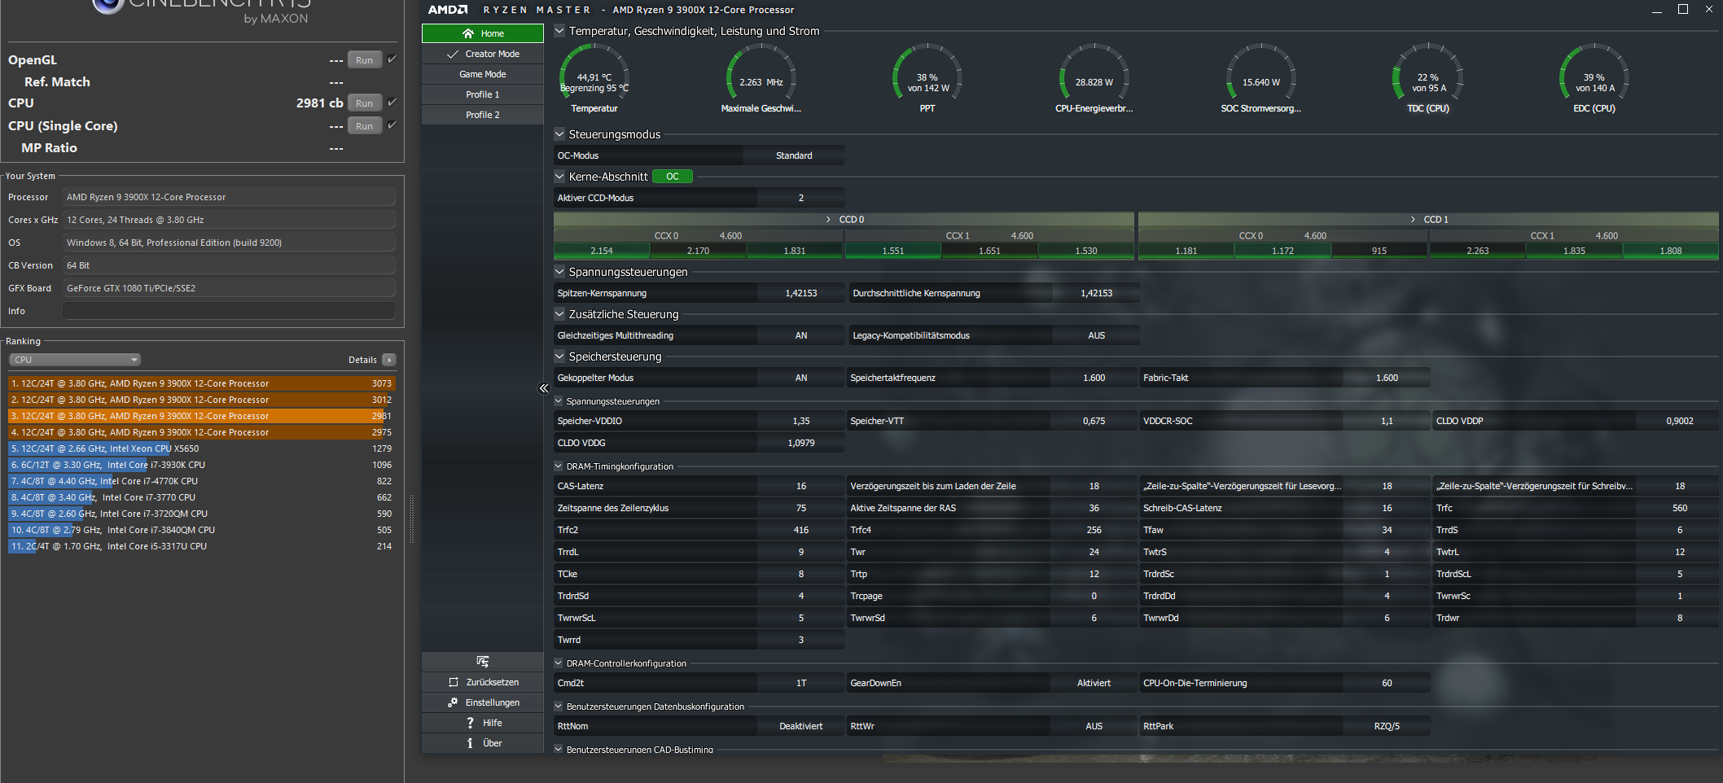This screenshot has width=1723, height=783.
Task: Select Profile 1 in the sidebar
Action: 483,94
